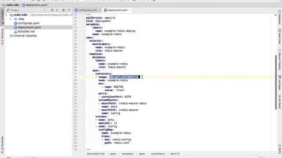
Task: Click the 'emptyDir: {}' line
Action: (108, 123)
